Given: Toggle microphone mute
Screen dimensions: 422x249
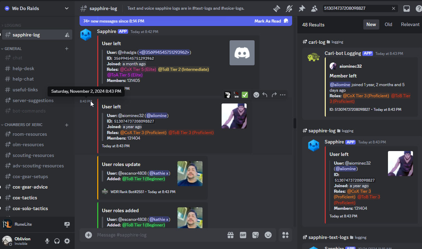Looking at the screenshot, I should [x=47, y=241].
